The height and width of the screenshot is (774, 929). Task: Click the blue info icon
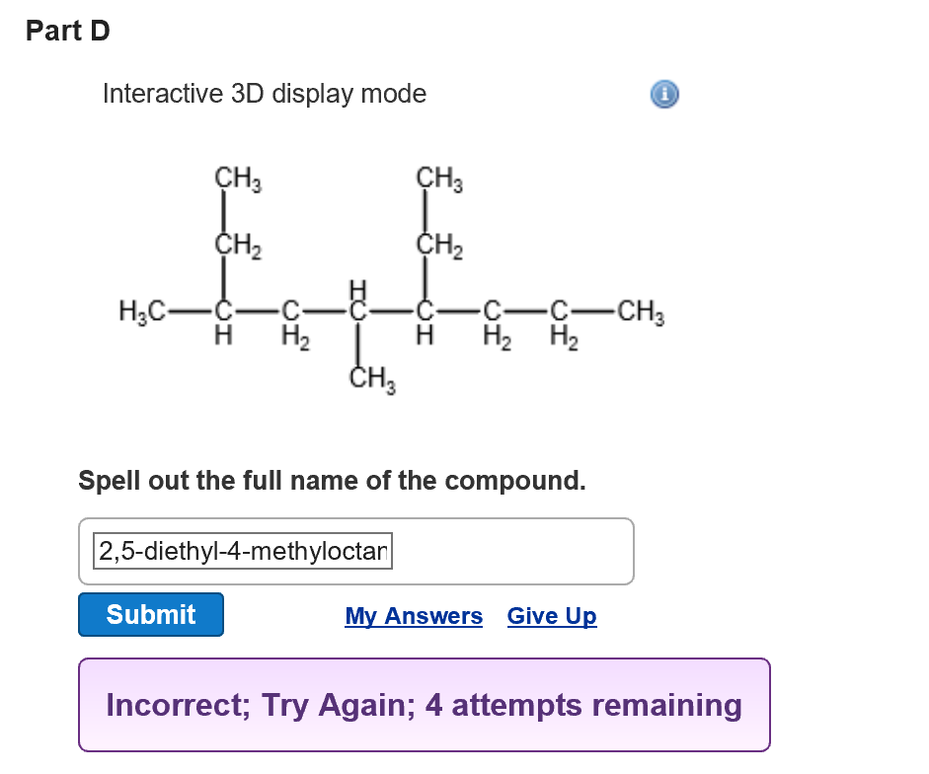[x=664, y=94]
